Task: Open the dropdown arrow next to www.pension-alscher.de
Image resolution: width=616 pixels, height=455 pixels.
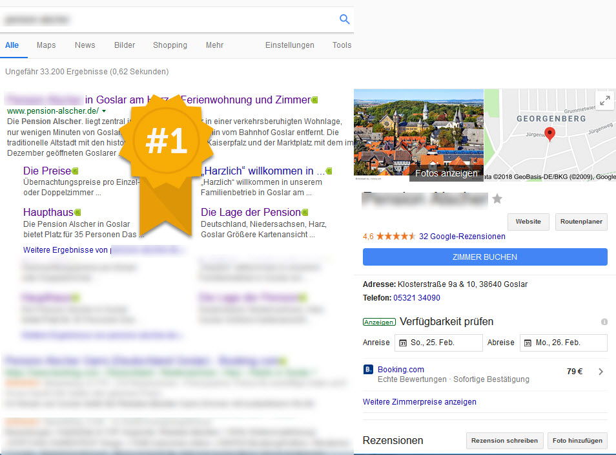Action: pos(104,111)
